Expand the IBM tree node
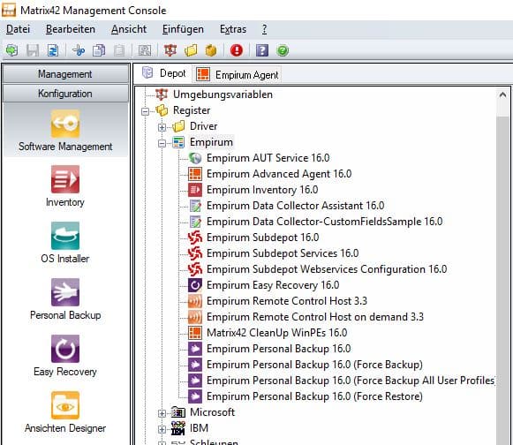513x445 pixels. [x=162, y=429]
